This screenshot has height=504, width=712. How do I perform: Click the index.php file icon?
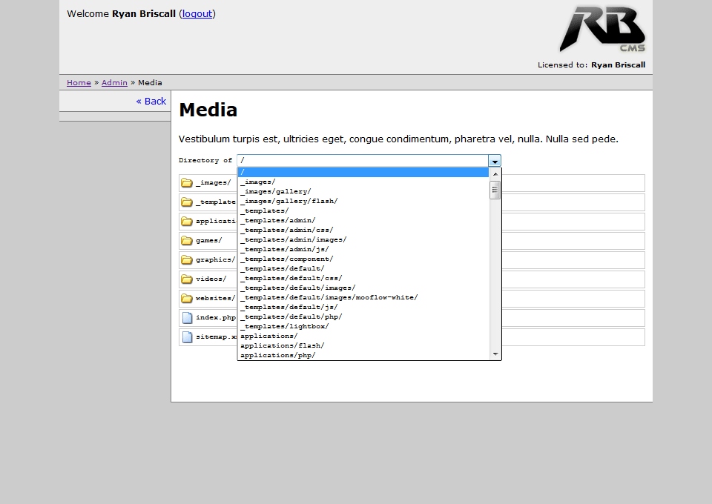[x=187, y=318]
